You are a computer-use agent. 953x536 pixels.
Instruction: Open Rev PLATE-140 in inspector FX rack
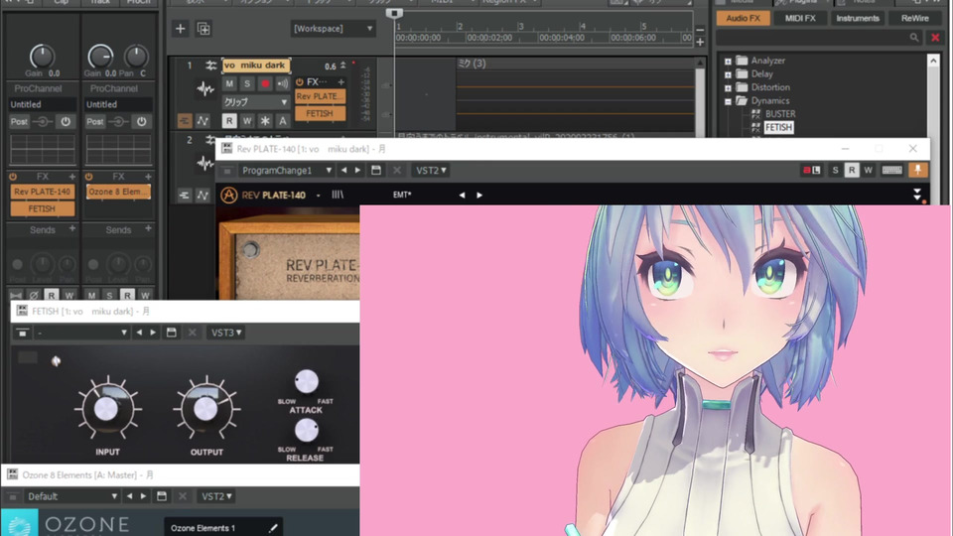pyautogui.click(x=43, y=192)
